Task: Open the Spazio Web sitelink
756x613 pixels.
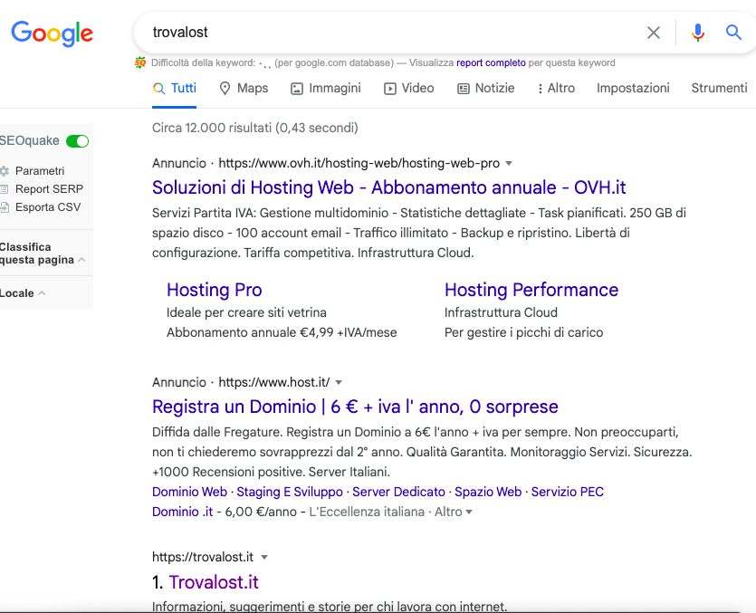Action: (x=488, y=492)
